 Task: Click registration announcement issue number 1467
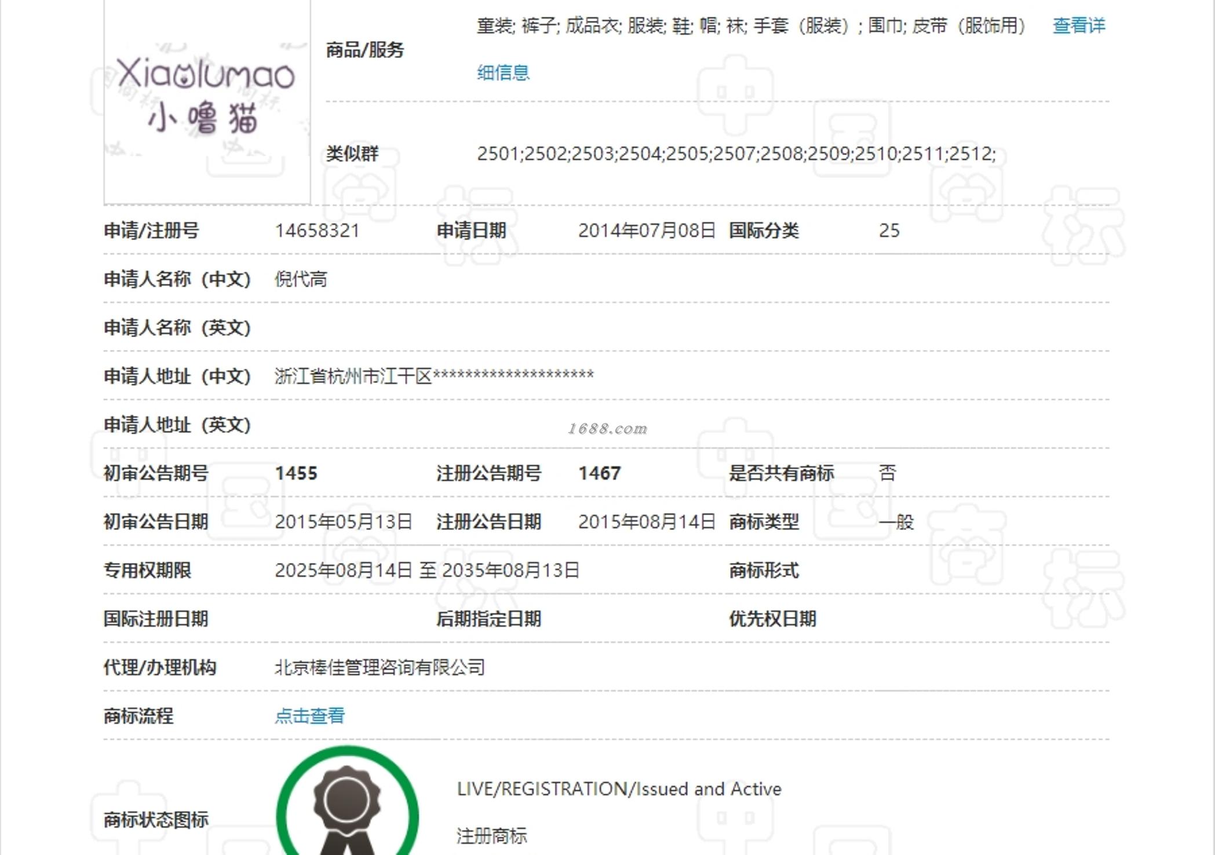599,473
